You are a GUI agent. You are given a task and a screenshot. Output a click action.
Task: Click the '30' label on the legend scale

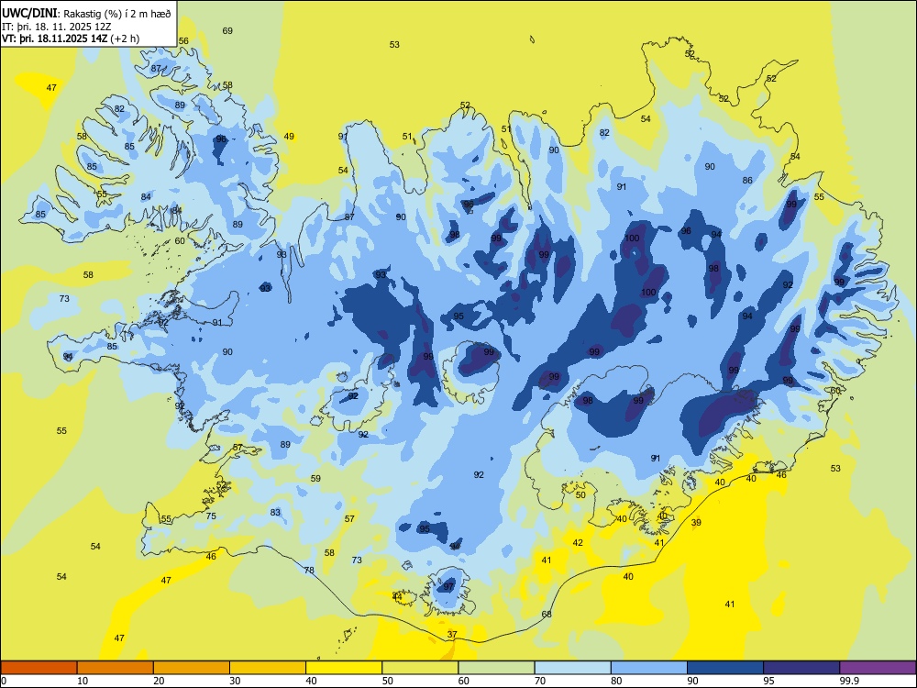pos(235,681)
